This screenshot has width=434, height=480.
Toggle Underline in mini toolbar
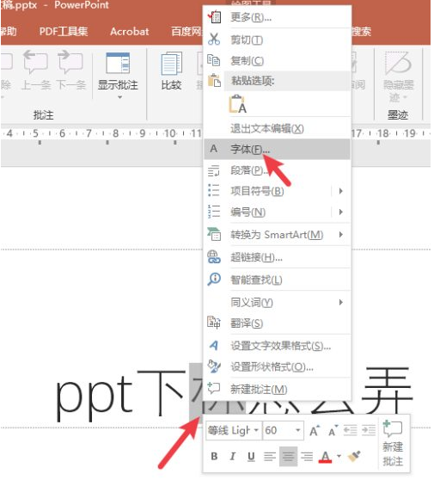click(x=251, y=456)
